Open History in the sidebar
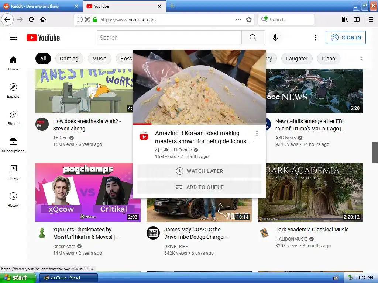The height and width of the screenshot is (283, 378). point(13,200)
